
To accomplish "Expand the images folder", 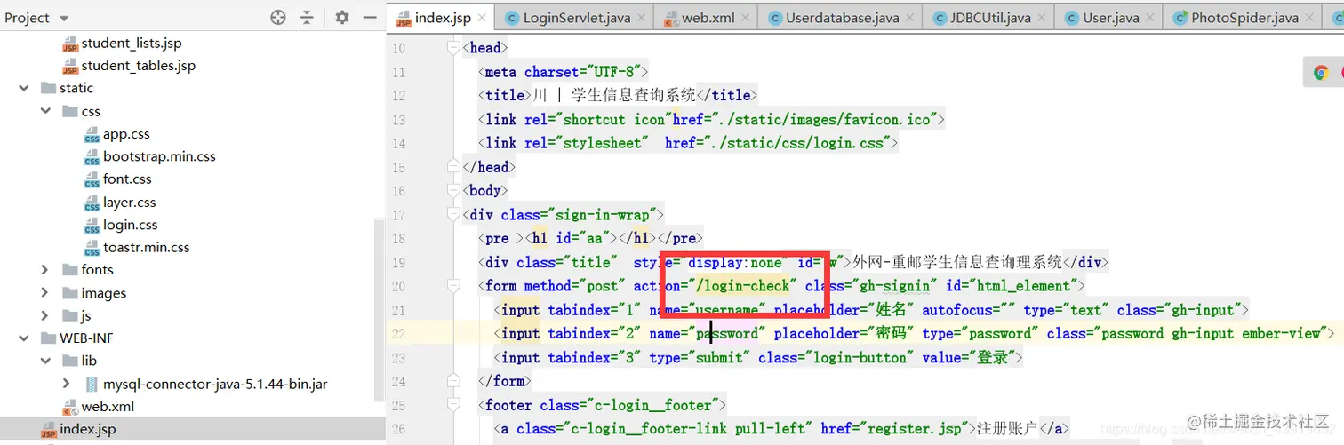I will coord(45,292).
